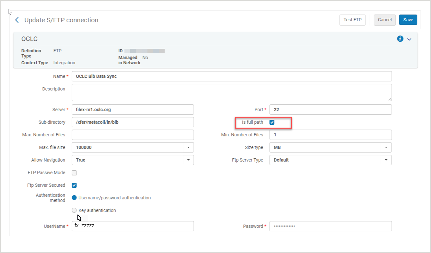The height and width of the screenshot is (253, 431).
Task: Collapse the OCLC summary panel chevron
Action: [x=409, y=39]
